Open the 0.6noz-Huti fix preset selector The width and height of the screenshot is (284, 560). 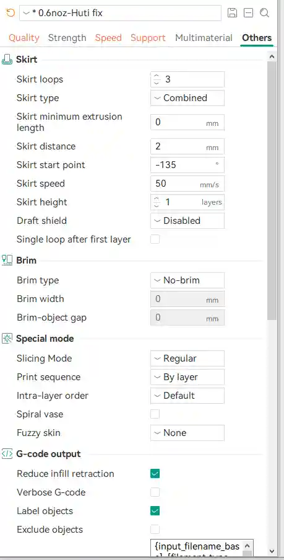120,13
